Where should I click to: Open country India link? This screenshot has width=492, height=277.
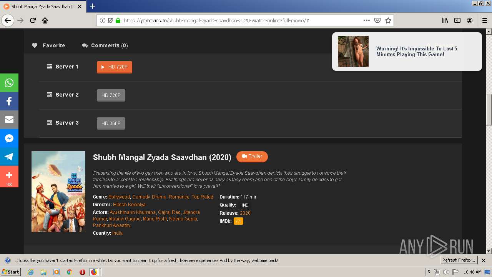click(117, 233)
